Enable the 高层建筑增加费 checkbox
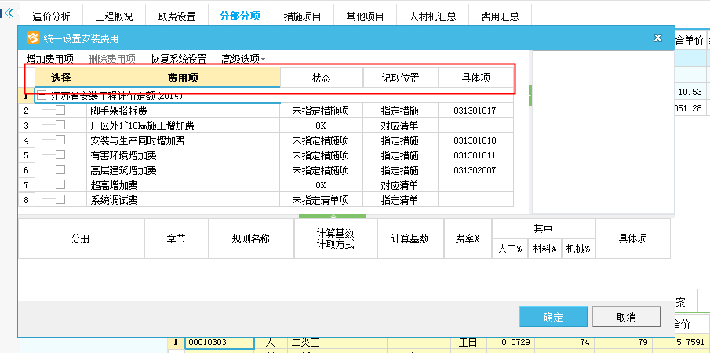The image size is (710, 353). click(60, 170)
